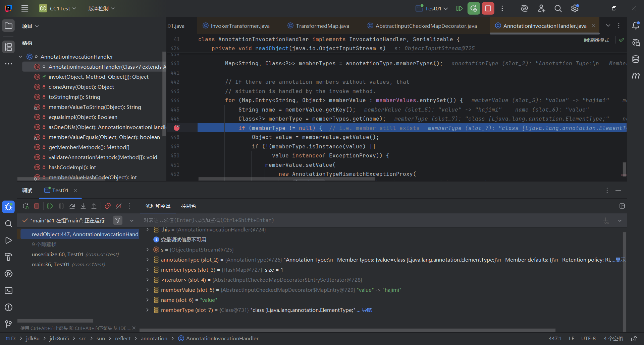
Task: Close AnnotationInvocationHandler.java tab
Action: [x=593, y=25]
